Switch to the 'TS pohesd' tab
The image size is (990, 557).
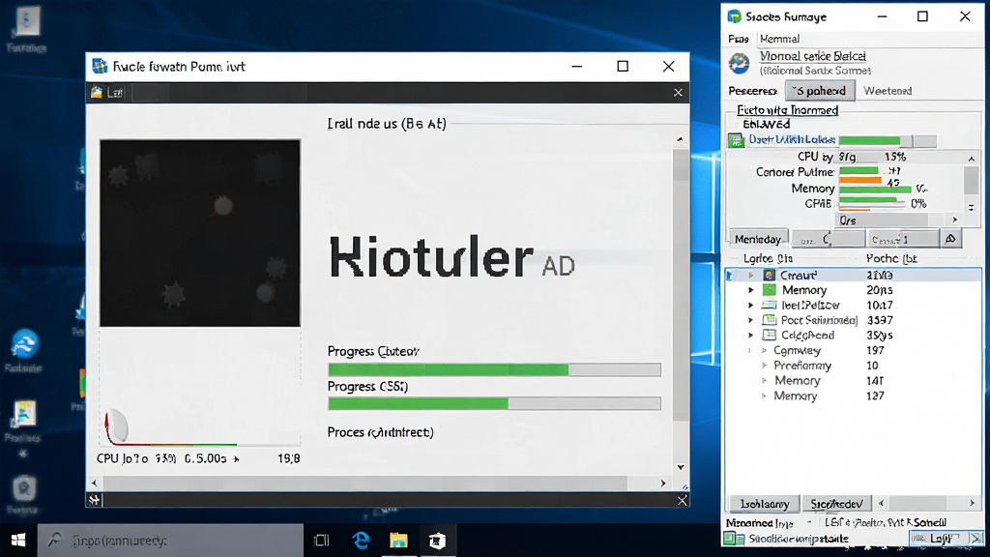(820, 91)
